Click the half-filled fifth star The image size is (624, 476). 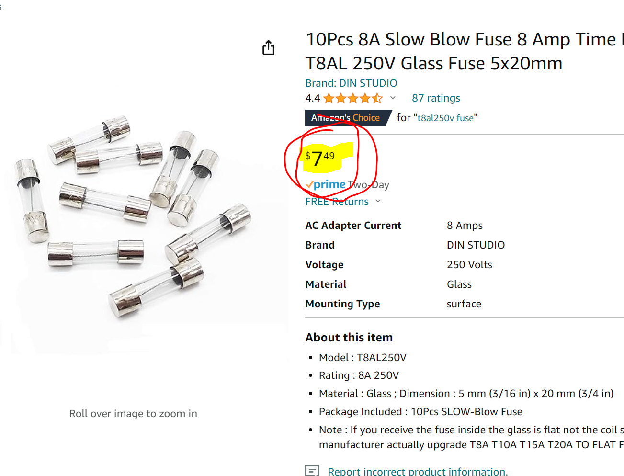(x=377, y=98)
